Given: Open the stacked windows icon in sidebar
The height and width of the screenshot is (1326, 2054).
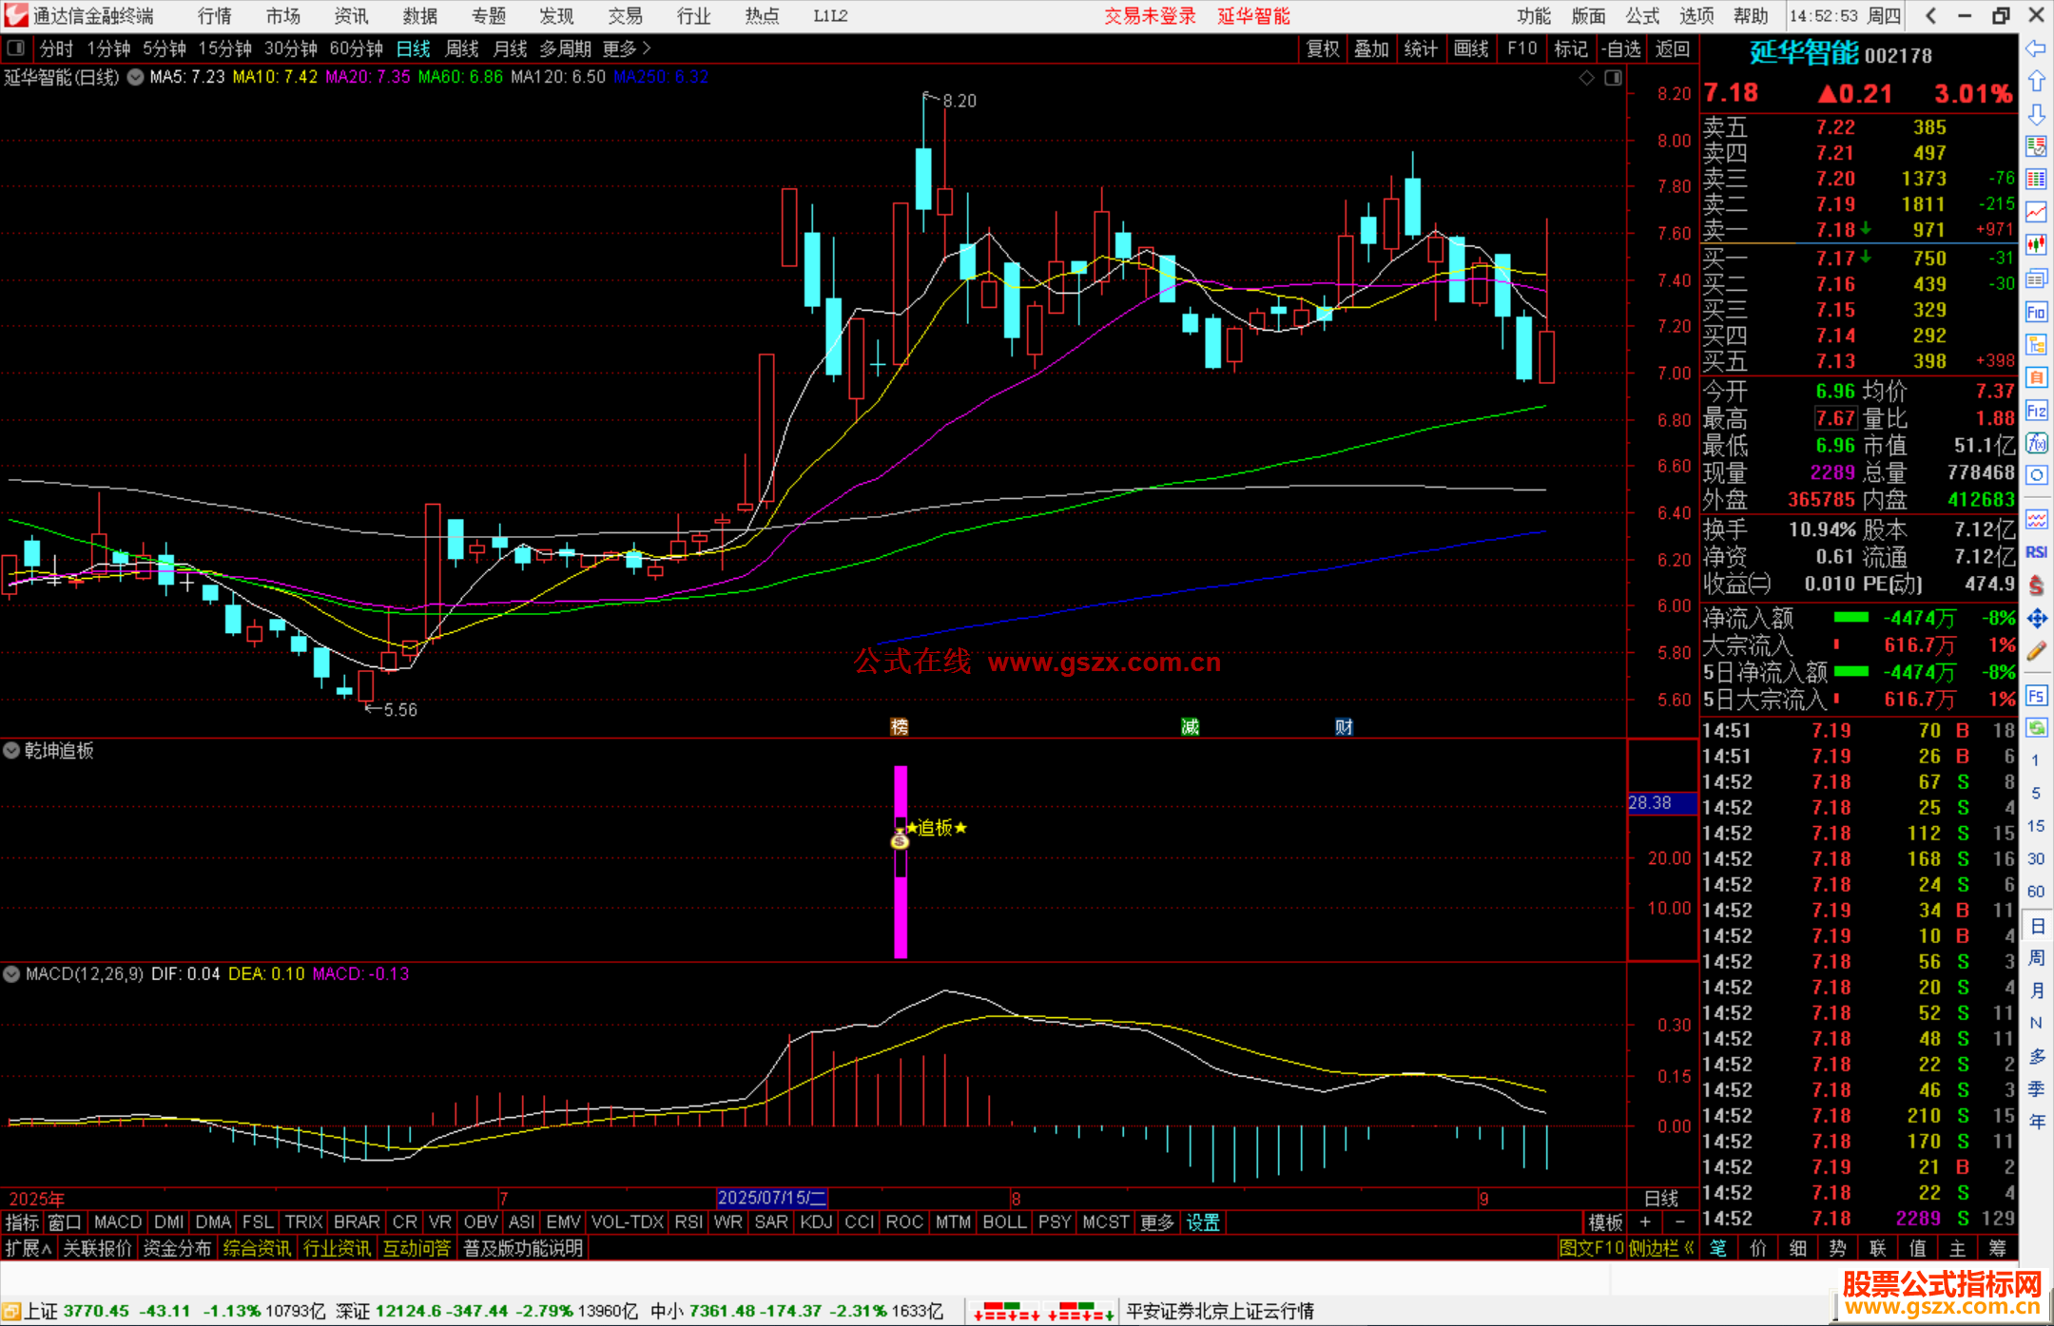Looking at the screenshot, I should [2036, 279].
